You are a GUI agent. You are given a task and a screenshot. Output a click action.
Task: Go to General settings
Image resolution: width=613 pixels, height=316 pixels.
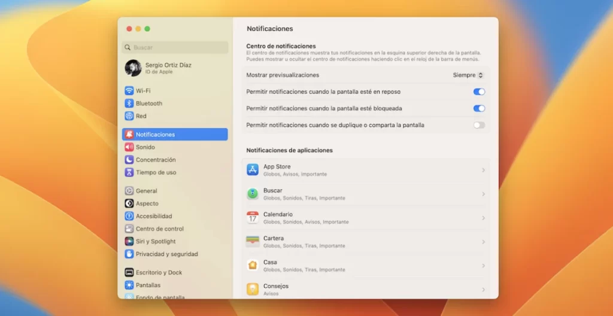pos(175,191)
